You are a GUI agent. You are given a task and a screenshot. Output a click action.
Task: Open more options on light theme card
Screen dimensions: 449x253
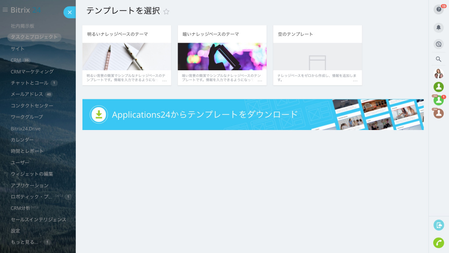point(164,81)
